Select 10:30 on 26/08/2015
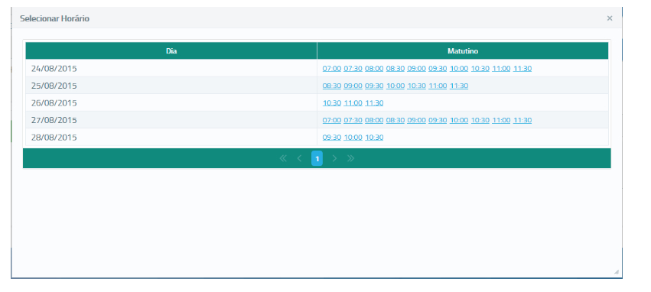 tap(332, 103)
